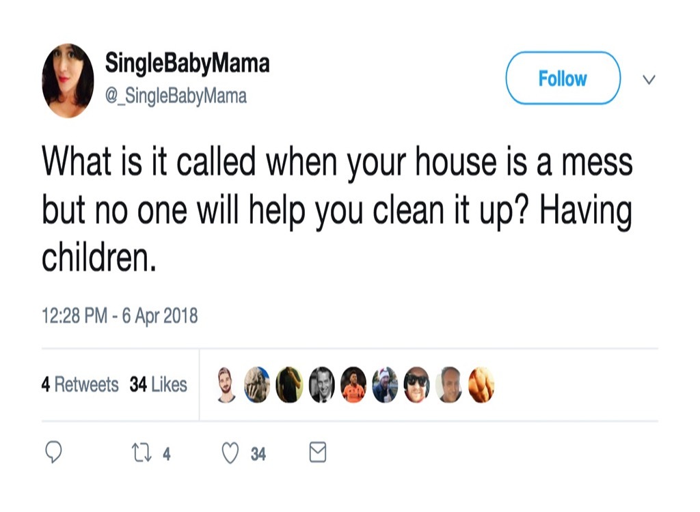Screen dimensions: 700x512
Task: Click the last liker avatar thumbnail
Action: pyautogui.click(x=481, y=384)
